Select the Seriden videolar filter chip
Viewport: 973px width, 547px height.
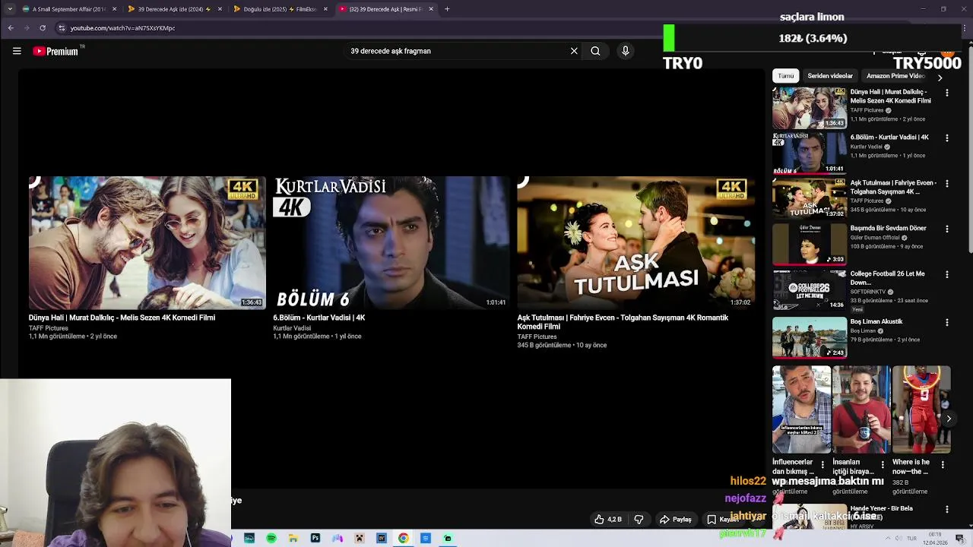click(829, 76)
